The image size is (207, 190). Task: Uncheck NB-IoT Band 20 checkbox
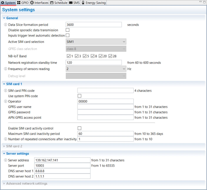pyautogui.click(x=101, y=56)
